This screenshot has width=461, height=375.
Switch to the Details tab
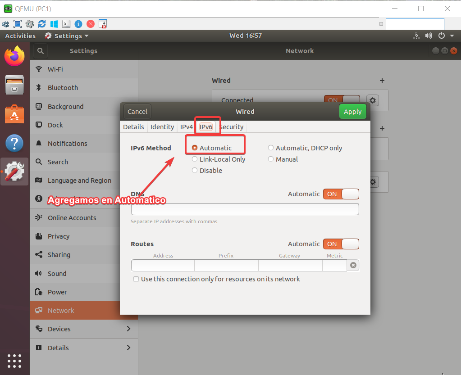click(133, 127)
